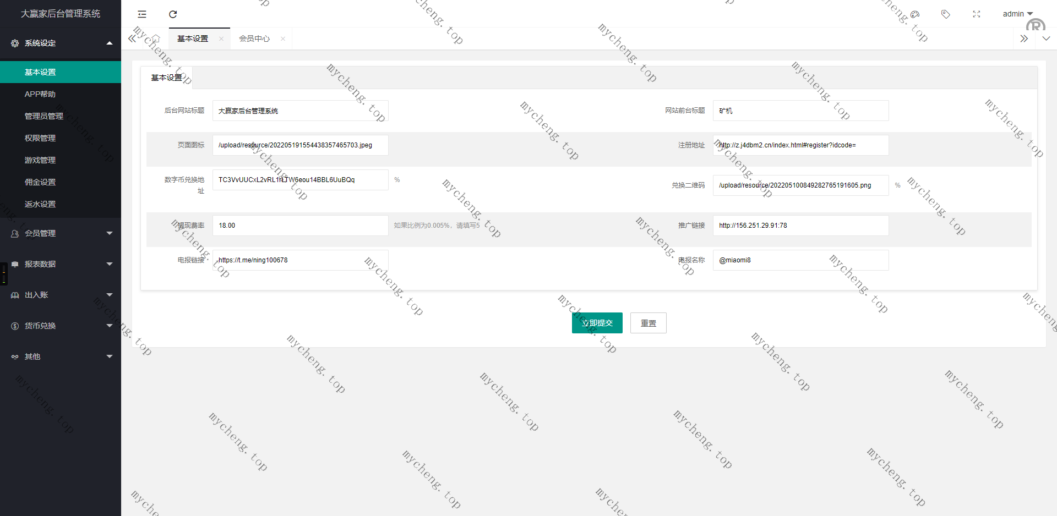Click the 立即提交 submit button
The width and height of the screenshot is (1057, 516).
click(x=597, y=323)
